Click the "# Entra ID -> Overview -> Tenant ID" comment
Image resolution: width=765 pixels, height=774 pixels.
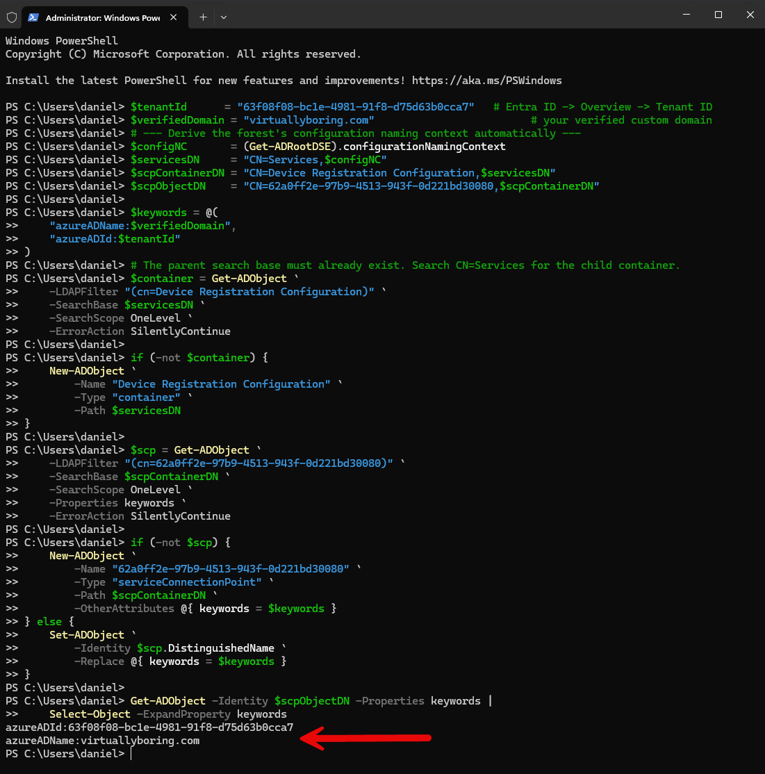point(602,107)
